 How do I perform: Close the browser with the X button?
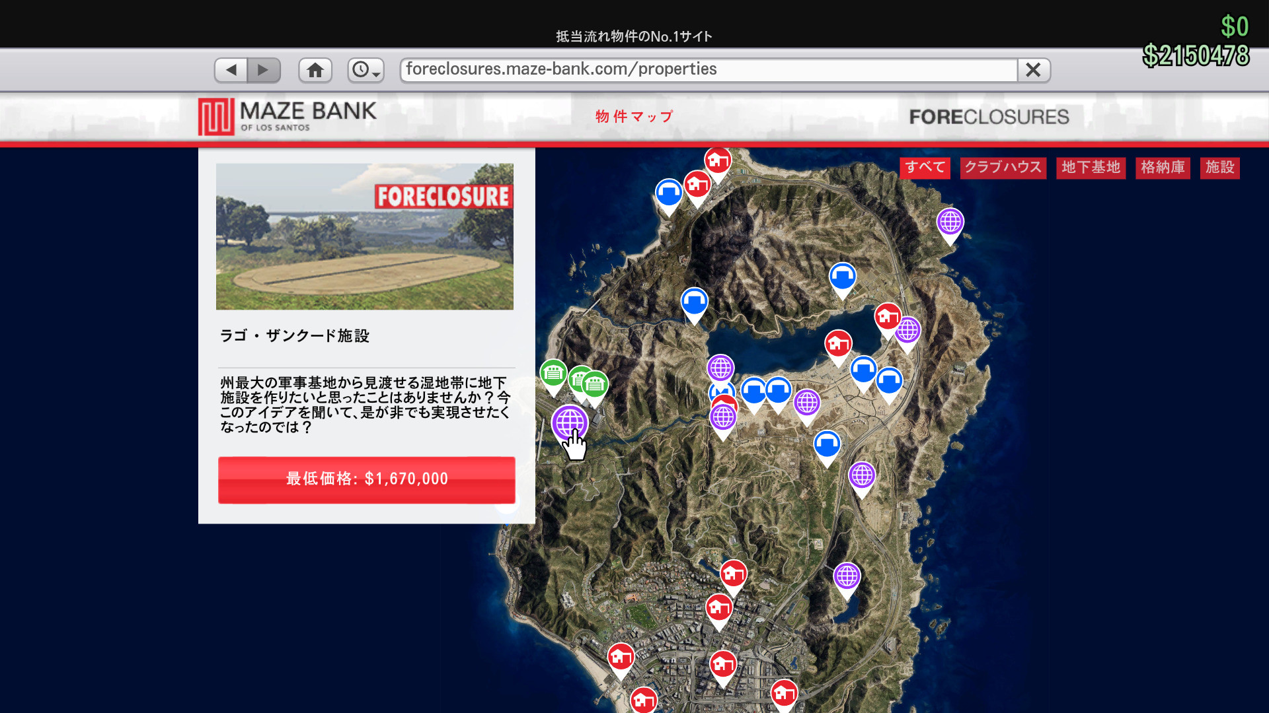pos(1034,70)
